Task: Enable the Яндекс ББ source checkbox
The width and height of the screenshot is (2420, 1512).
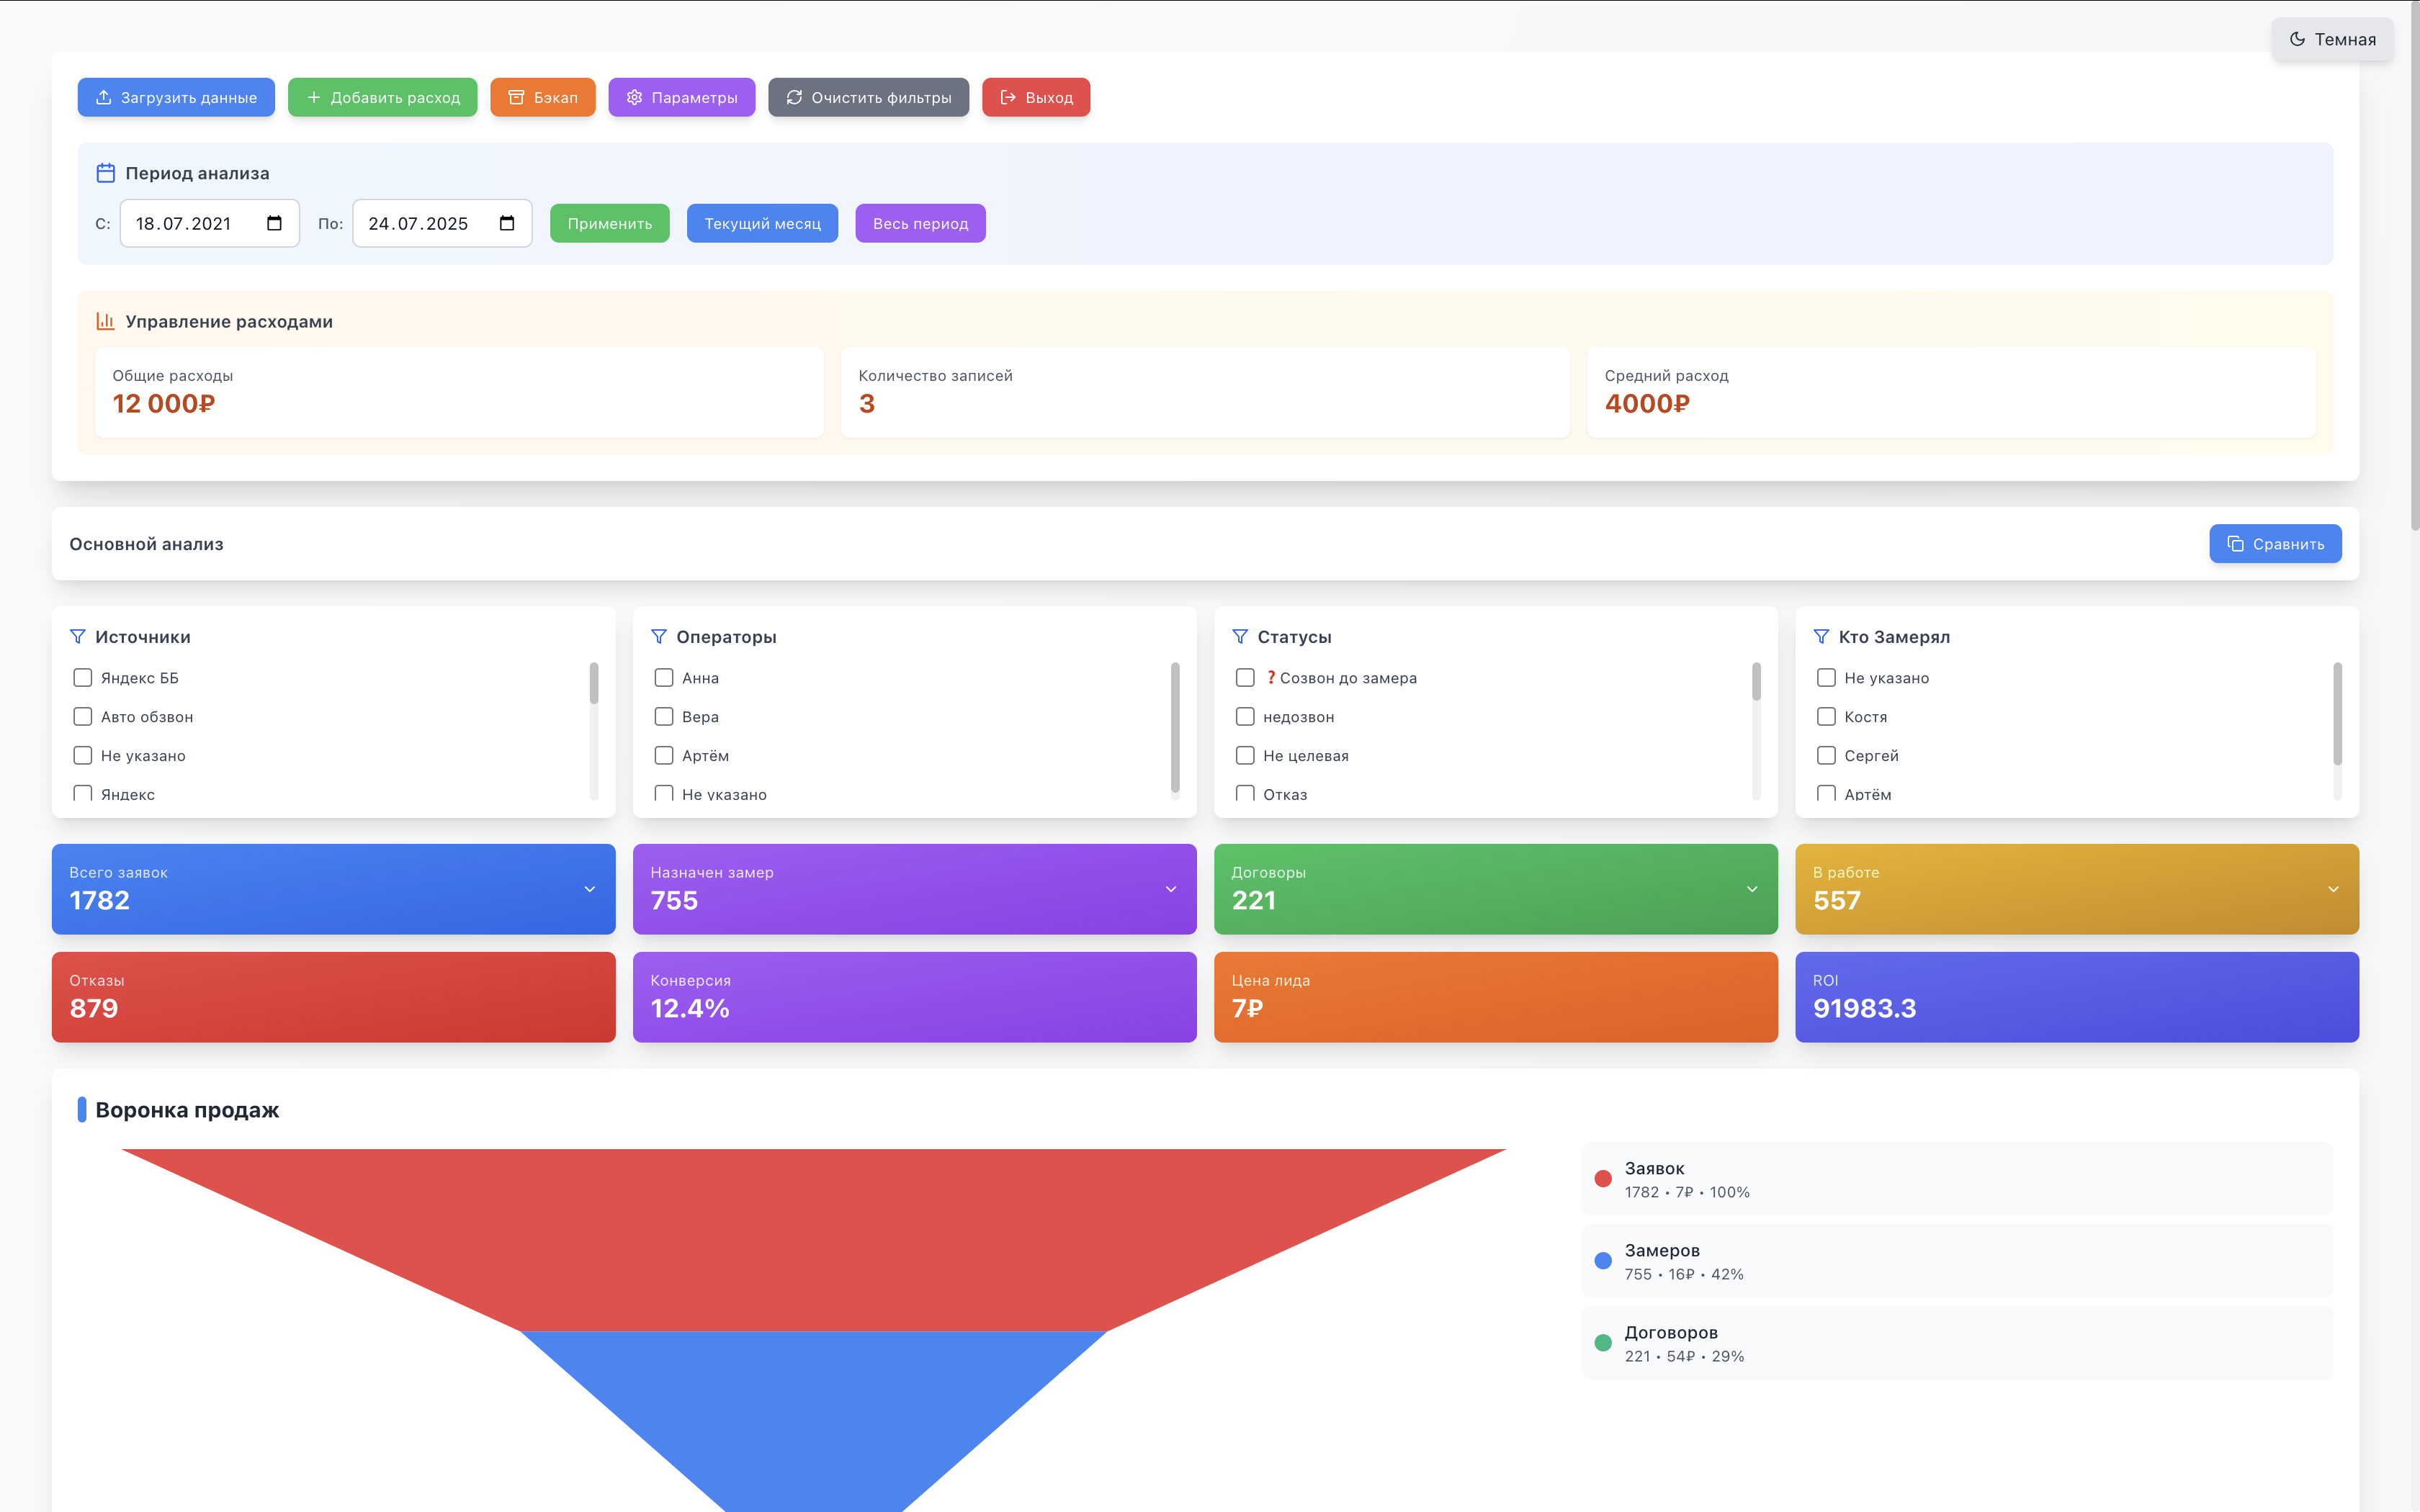Action: tap(82, 677)
